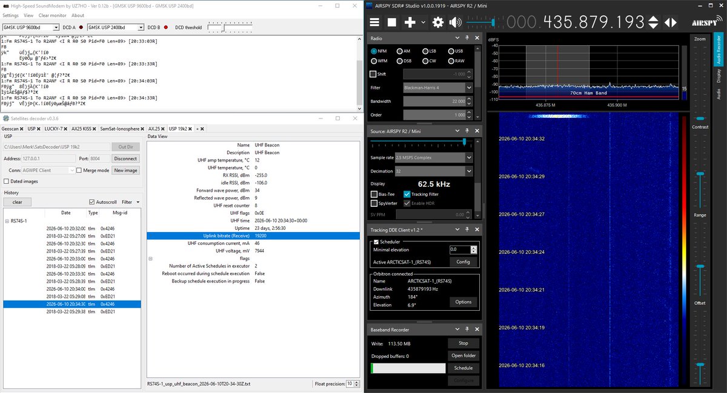Click the left-right center tuning arrows icon

(671, 22)
